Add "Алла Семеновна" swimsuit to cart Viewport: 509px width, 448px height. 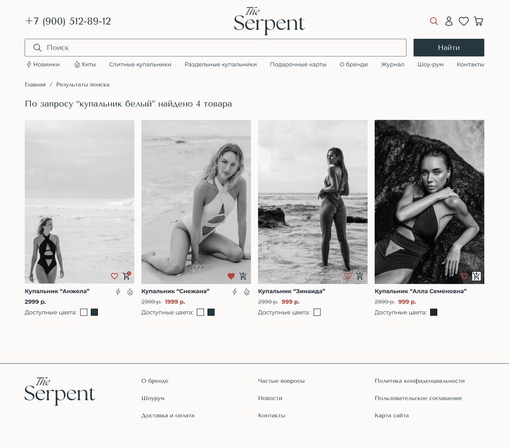pos(476,276)
